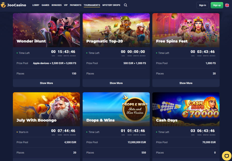Open the Free Spins Fest banner
Image resolution: width=232 pixels, height=161 pixels.
coord(186,30)
